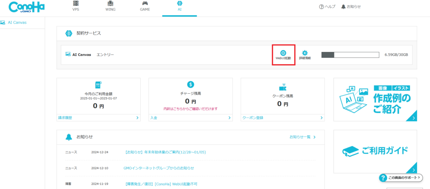Image resolution: width=430 pixels, height=189 pixels.
Task: Click the 契約サービス section snowflake icon
Action: click(x=68, y=34)
